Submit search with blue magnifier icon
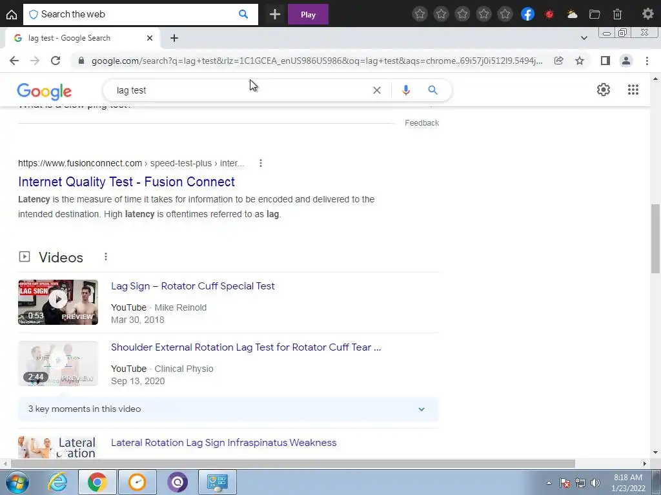This screenshot has height=495, width=661. [x=433, y=90]
